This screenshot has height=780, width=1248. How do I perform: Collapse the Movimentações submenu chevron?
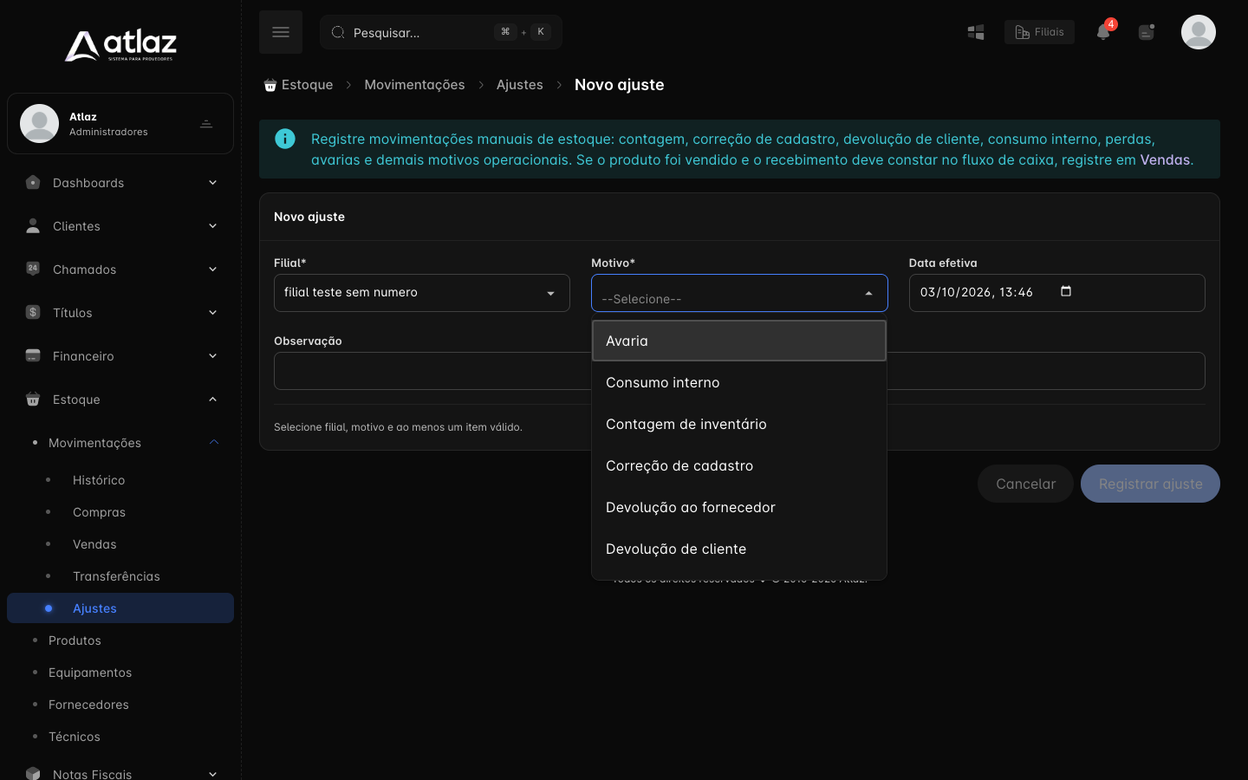pyautogui.click(x=214, y=442)
